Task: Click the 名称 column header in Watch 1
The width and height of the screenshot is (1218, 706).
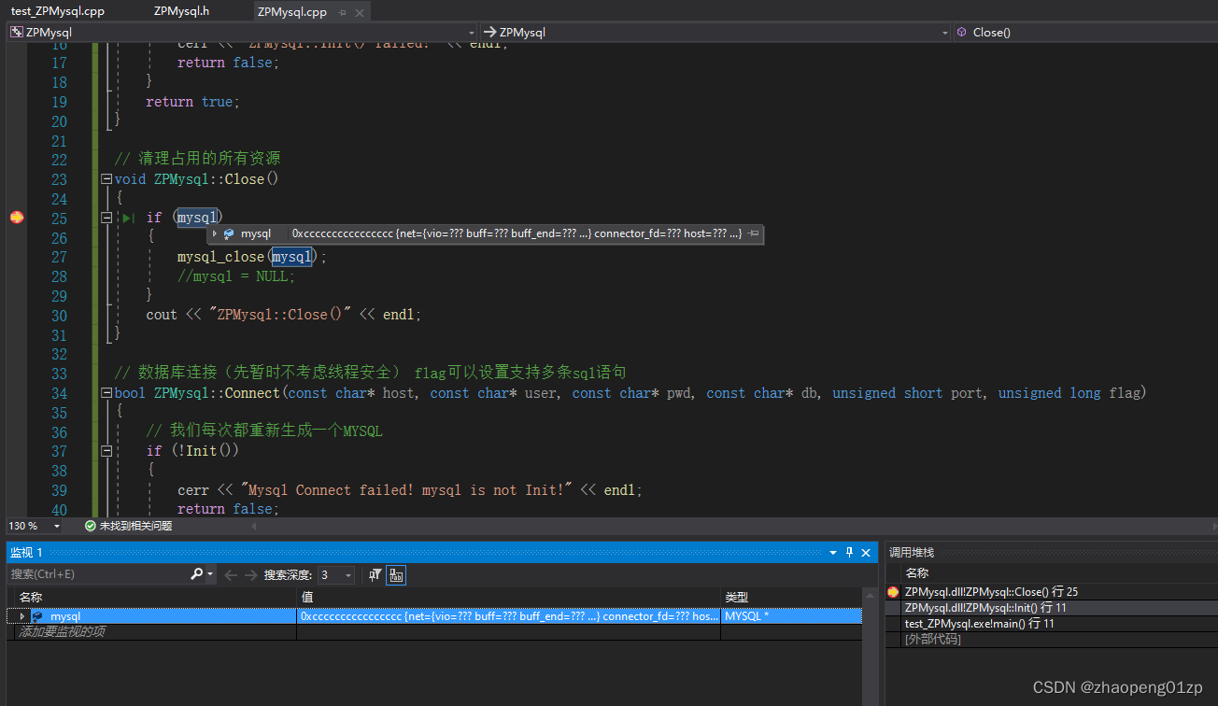Action: click(x=157, y=597)
